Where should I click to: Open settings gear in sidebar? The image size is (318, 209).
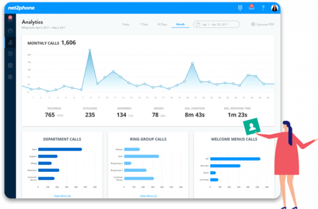point(10,77)
